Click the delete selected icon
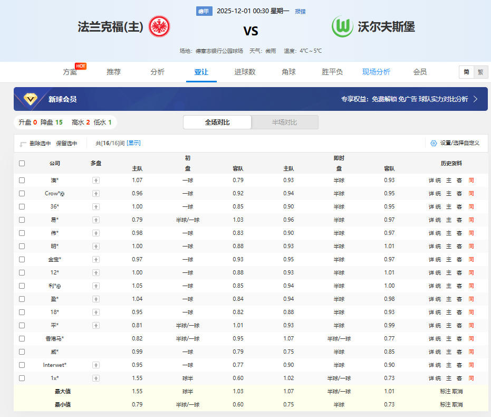Viewport: 491px width, 417px height. click(23, 144)
